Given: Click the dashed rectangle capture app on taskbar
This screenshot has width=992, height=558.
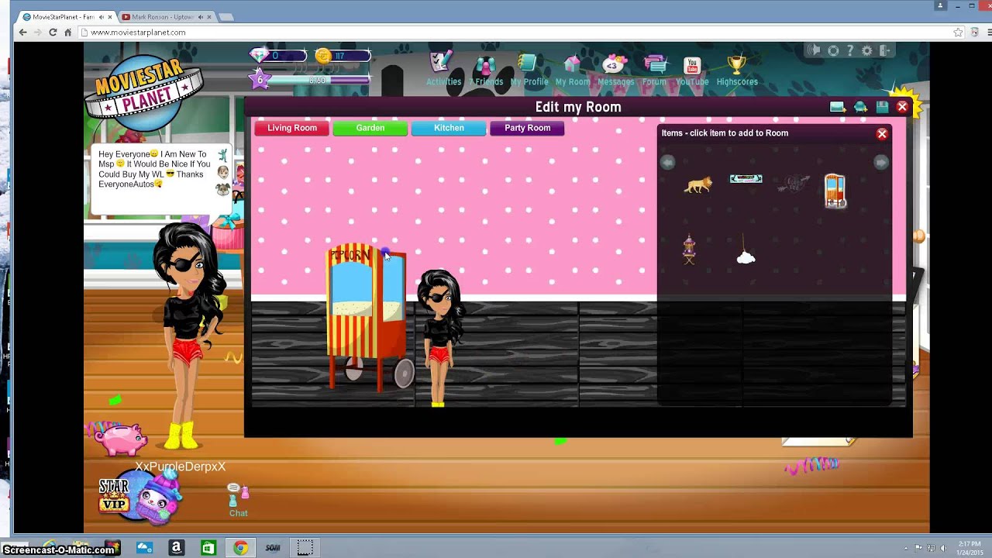Looking at the screenshot, I should [x=305, y=548].
